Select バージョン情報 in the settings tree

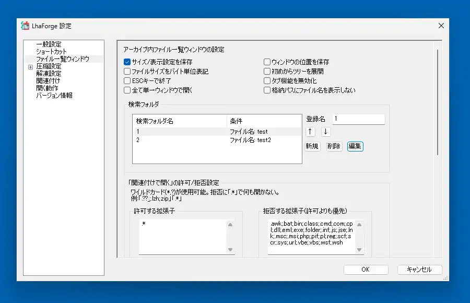(x=54, y=96)
